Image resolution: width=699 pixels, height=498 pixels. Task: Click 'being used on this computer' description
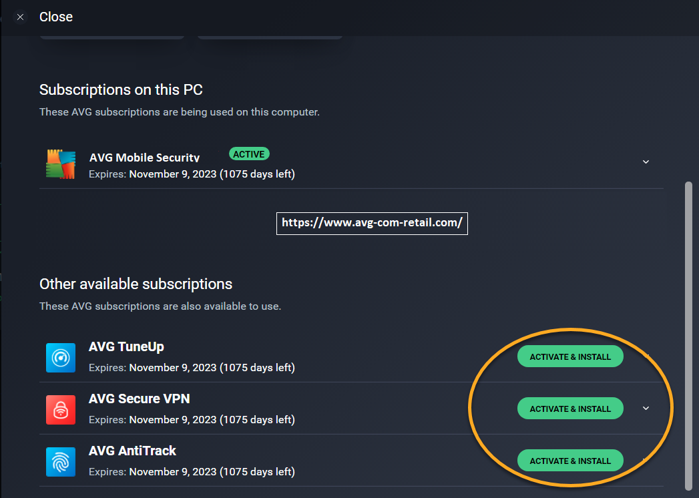[179, 112]
